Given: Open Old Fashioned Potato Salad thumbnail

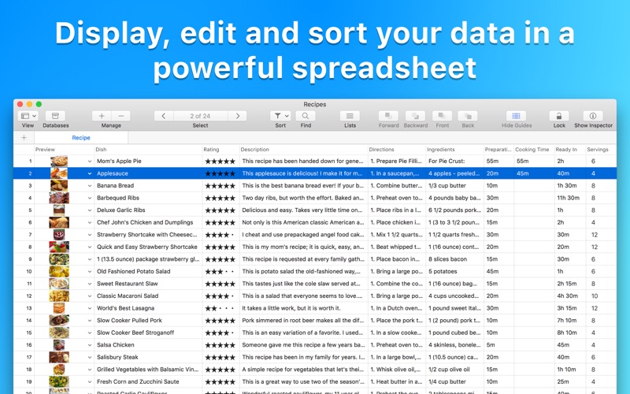Looking at the screenshot, I should point(59,271).
